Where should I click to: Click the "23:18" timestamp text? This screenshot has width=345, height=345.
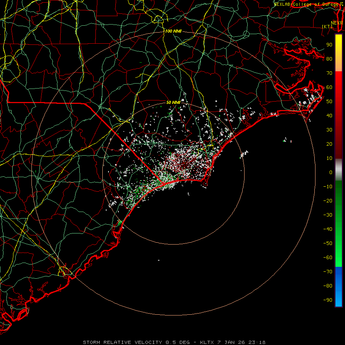point(257,342)
